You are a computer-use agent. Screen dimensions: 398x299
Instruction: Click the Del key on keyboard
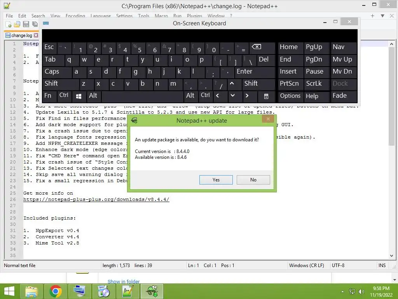click(266, 60)
